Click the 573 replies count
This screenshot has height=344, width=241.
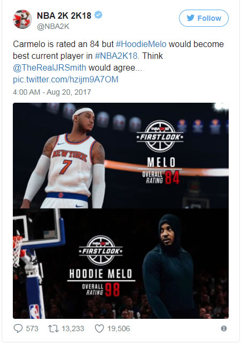click(x=32, y=328)
